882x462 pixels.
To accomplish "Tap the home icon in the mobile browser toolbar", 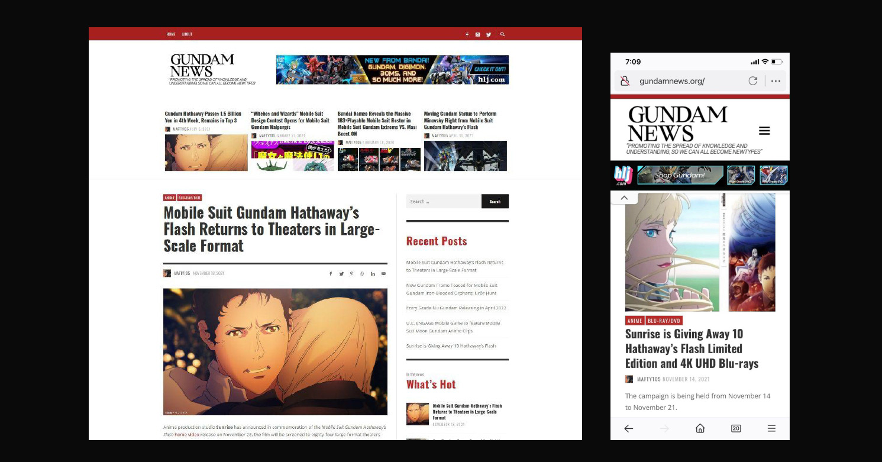I will coord(700,428).
